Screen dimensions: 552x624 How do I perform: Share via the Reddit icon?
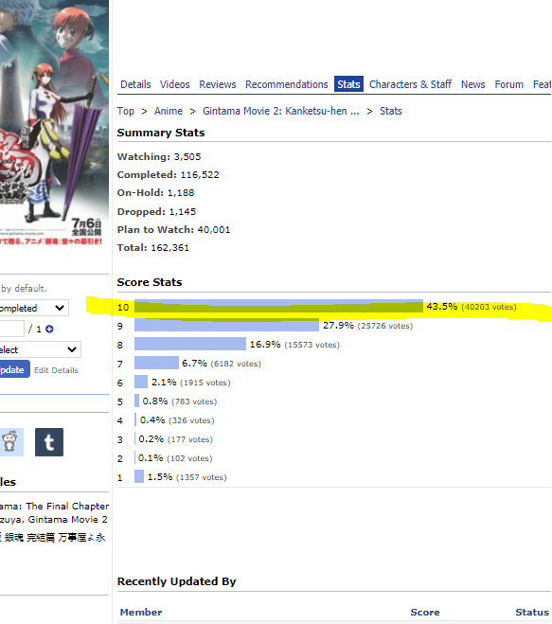11,442
